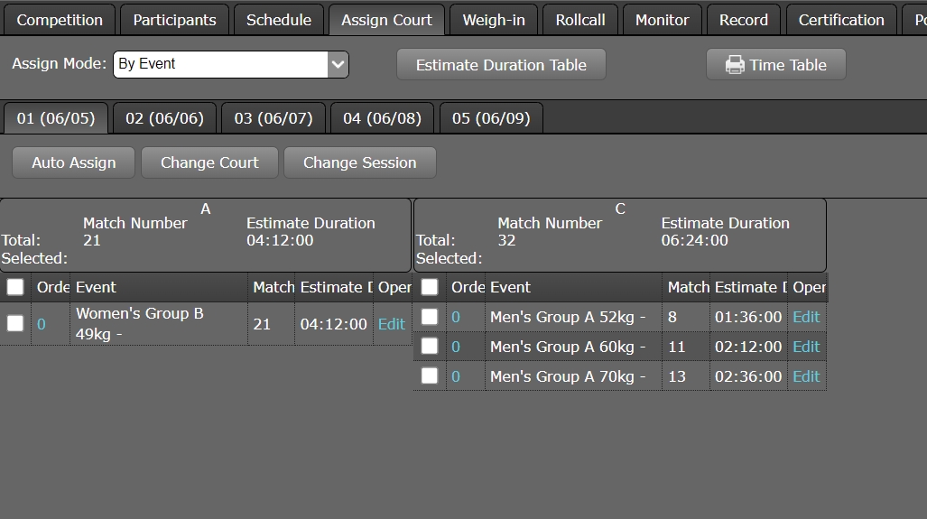Tick the Women's Group B 49kg checkbox
This screenshot has width=927, height=519.
[x=15, y=323]
